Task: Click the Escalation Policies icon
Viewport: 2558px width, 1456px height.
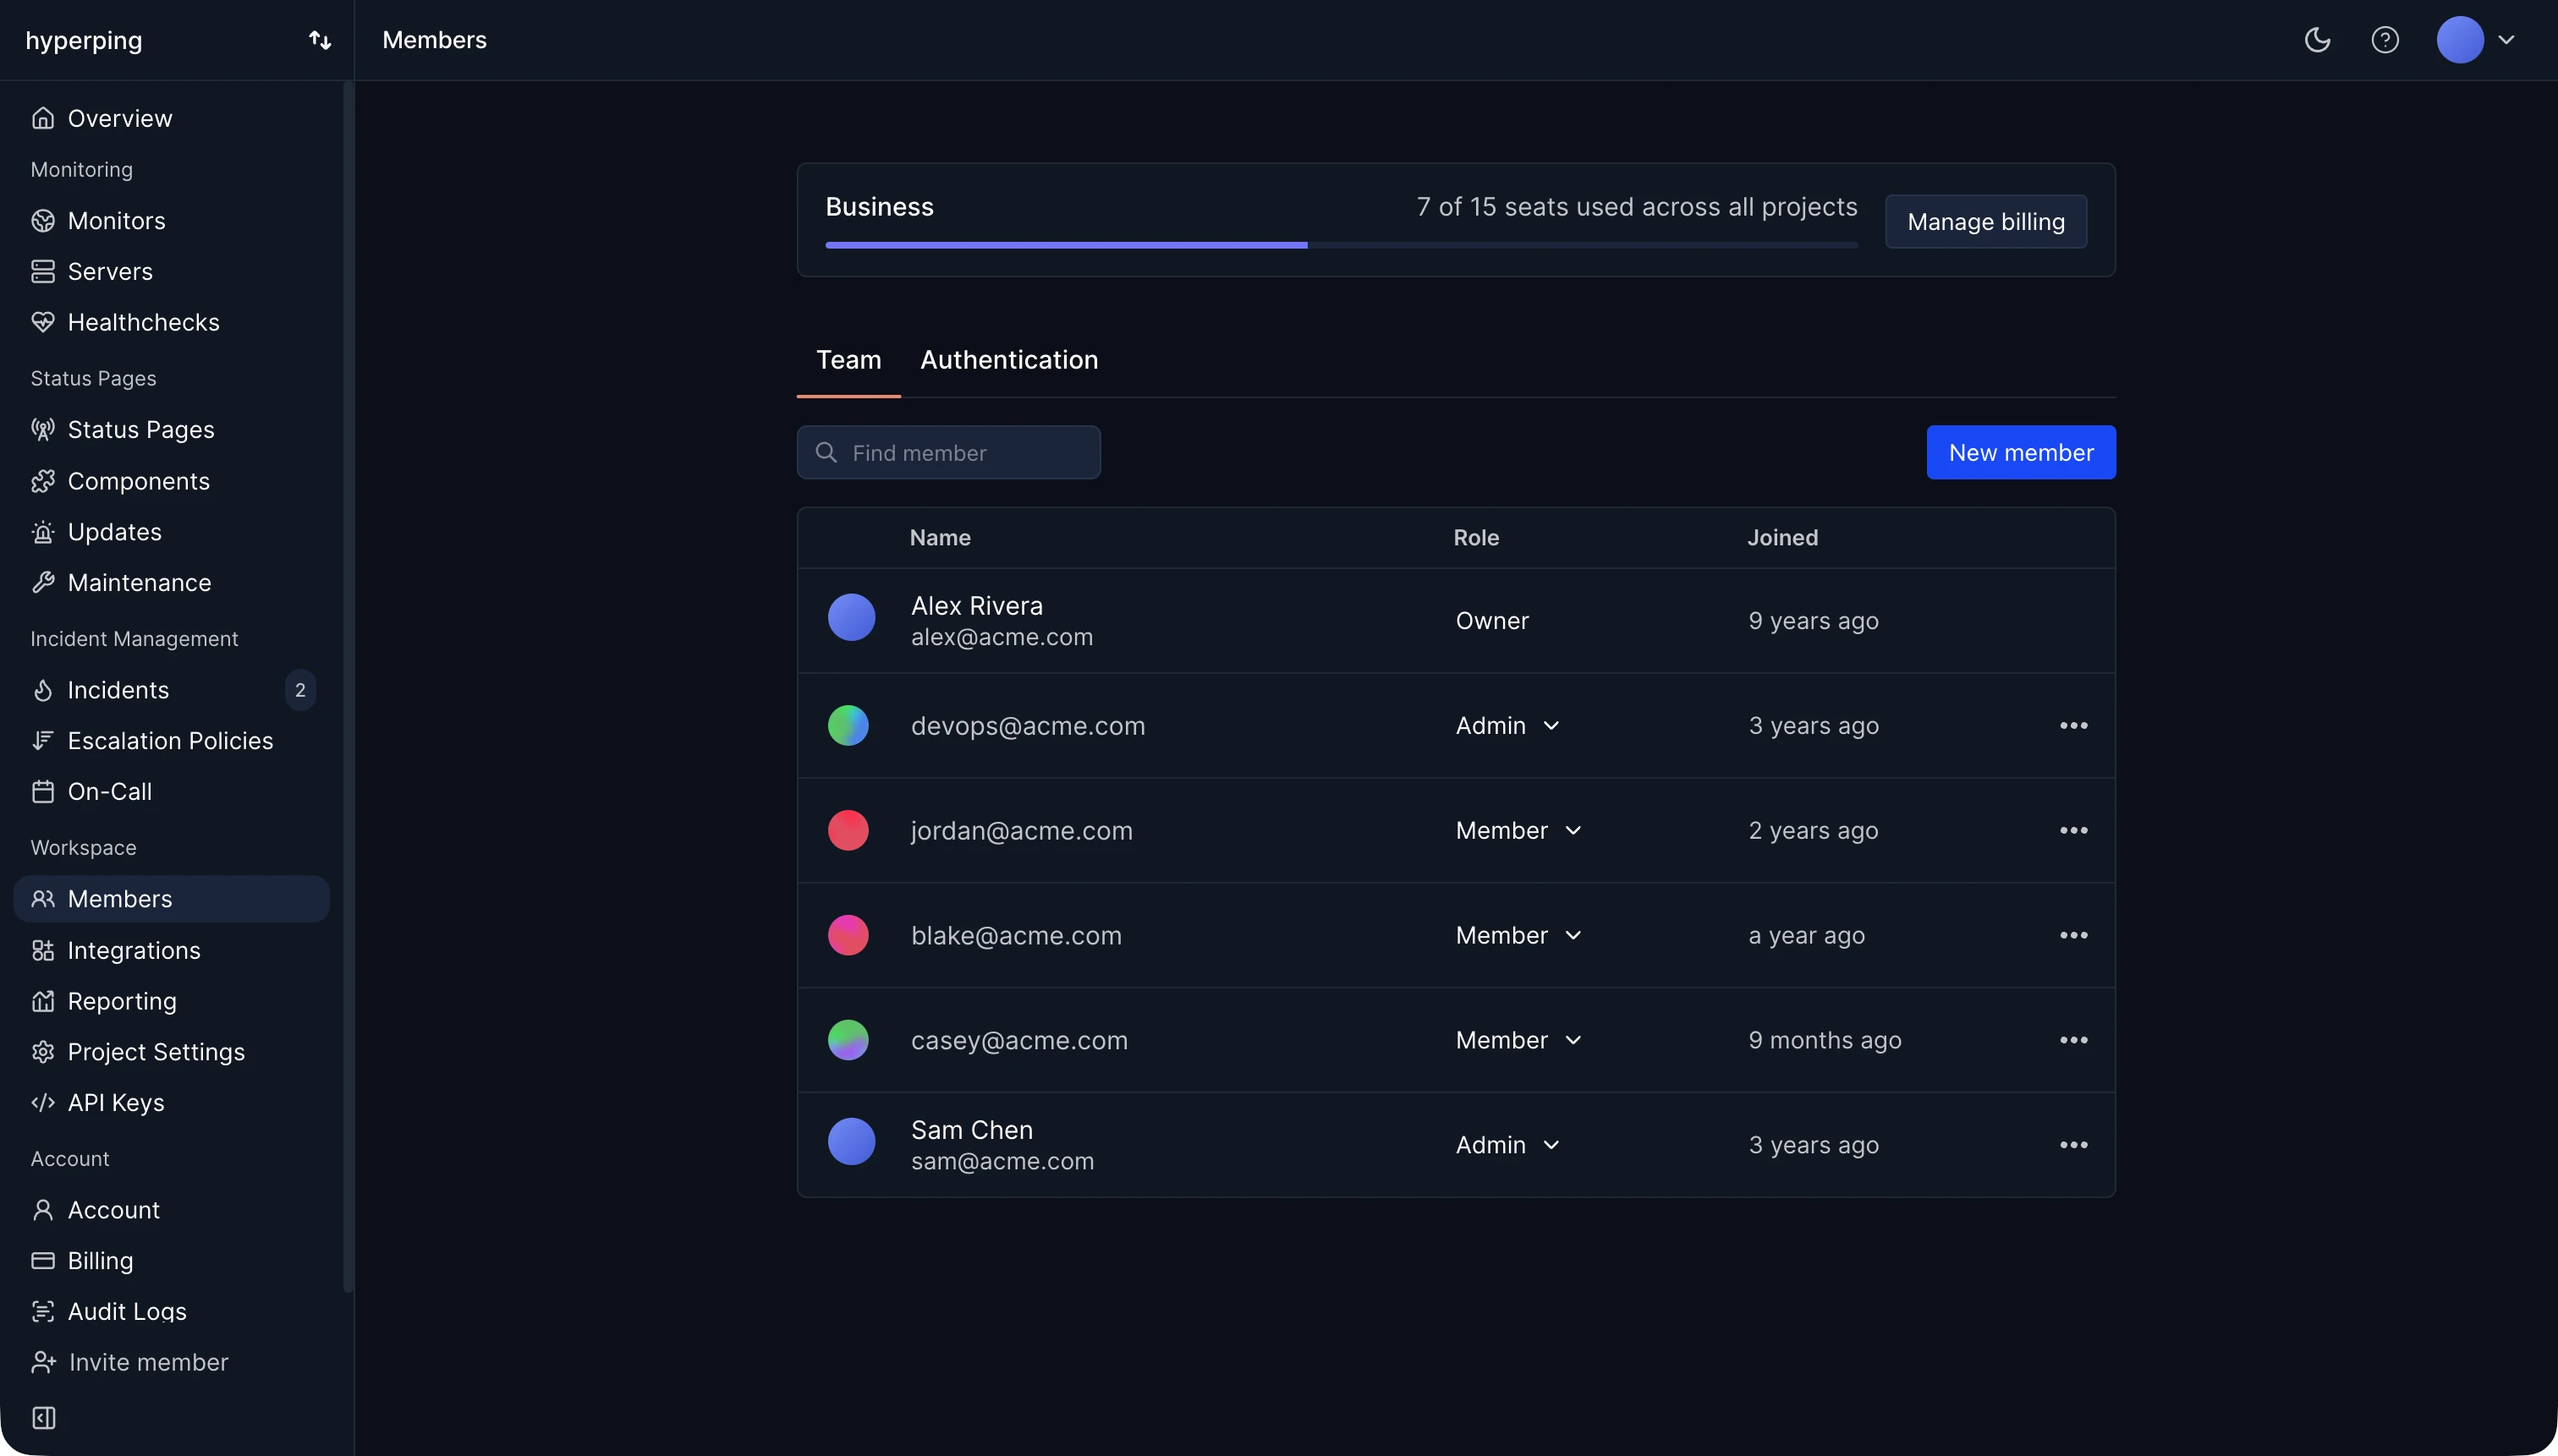Action: click(x=43, y=740)
